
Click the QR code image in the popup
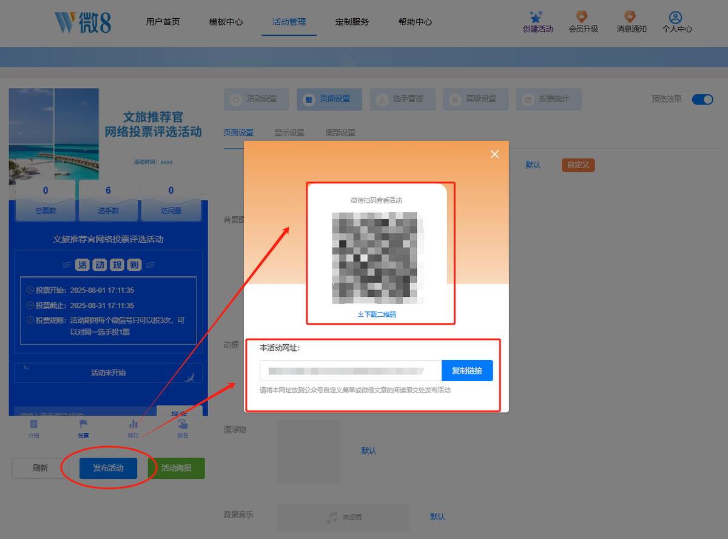[377, 257]
